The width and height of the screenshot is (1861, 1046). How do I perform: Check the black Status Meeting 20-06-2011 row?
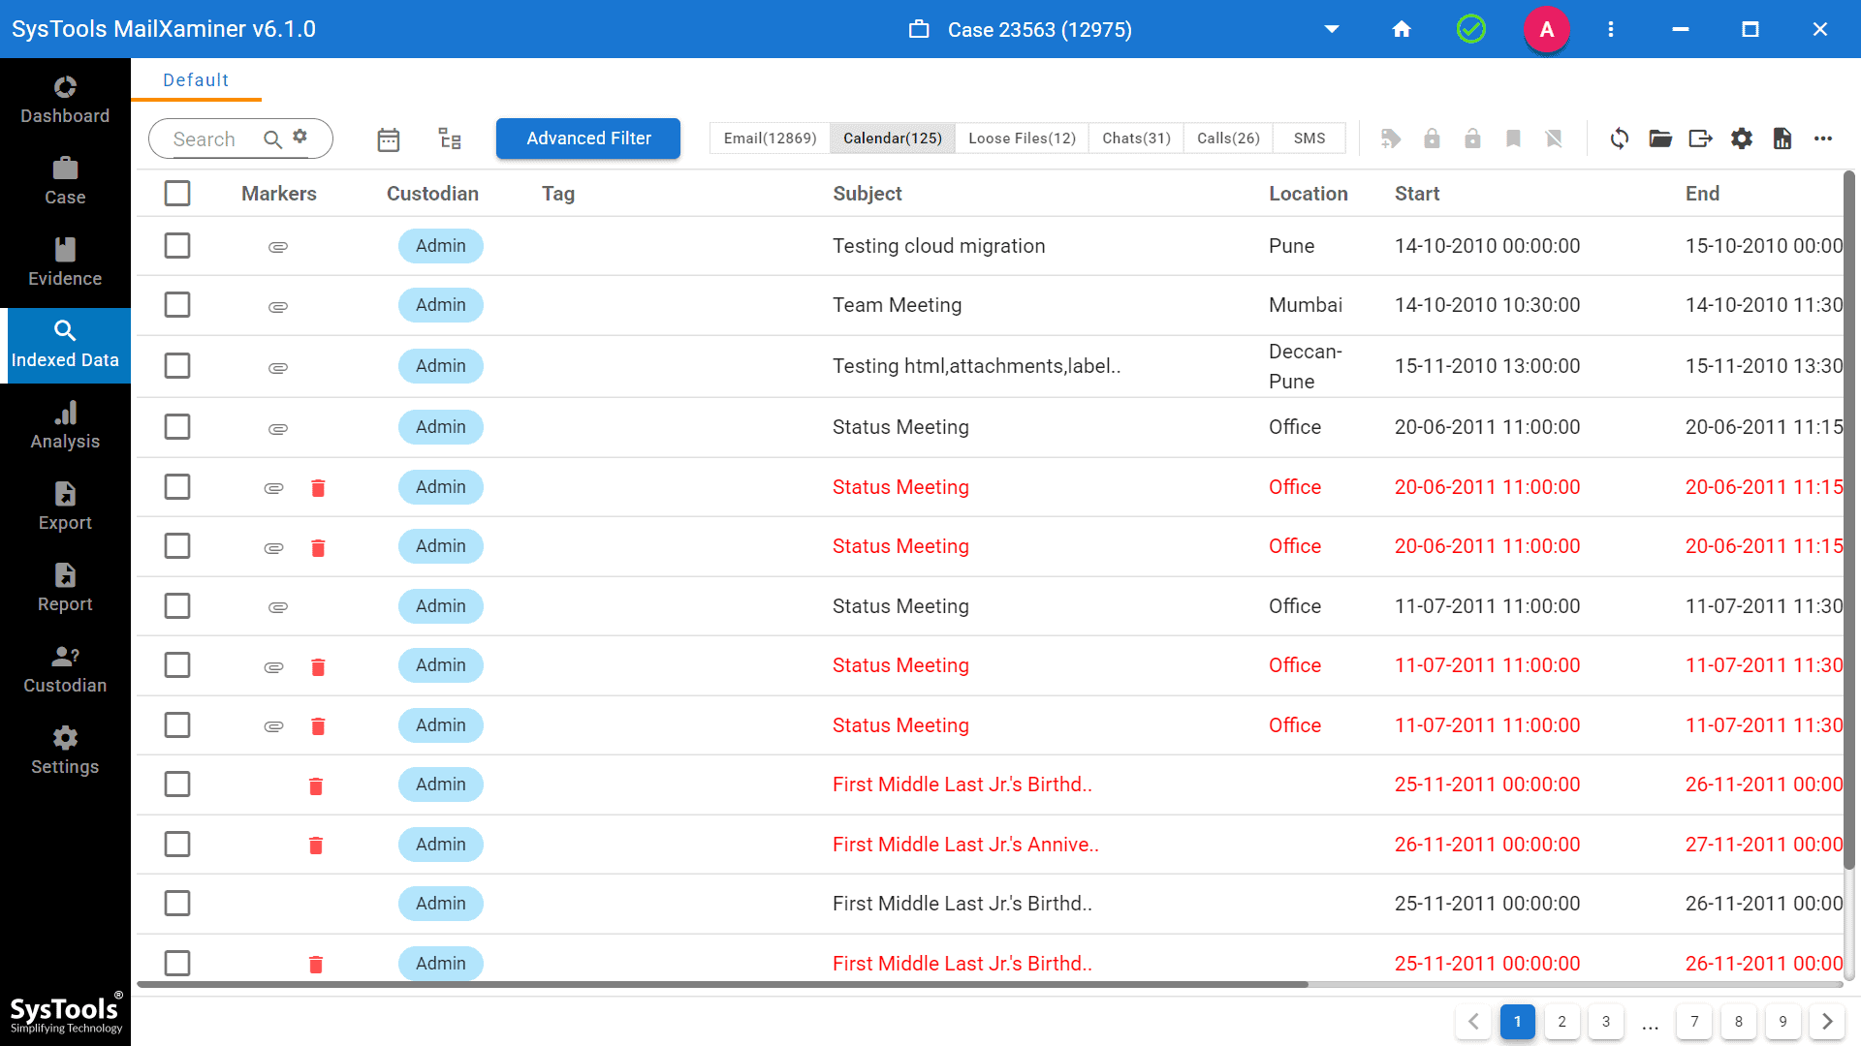pyautogui.click(x=177, y=426)
